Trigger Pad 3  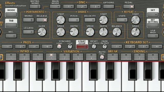[x=34, y=47]
